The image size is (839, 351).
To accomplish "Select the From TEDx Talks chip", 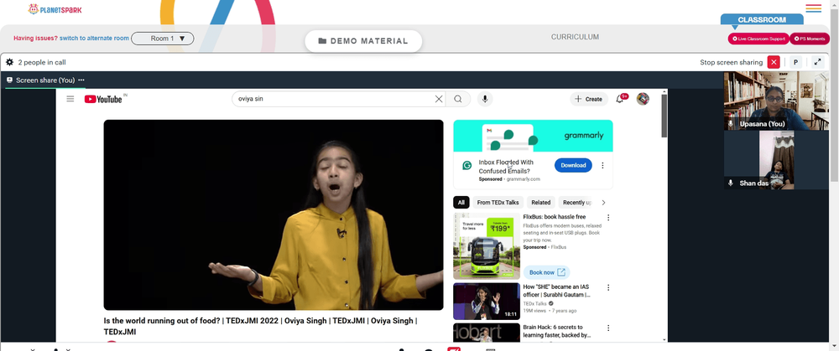I will click(x=498, y=203).
